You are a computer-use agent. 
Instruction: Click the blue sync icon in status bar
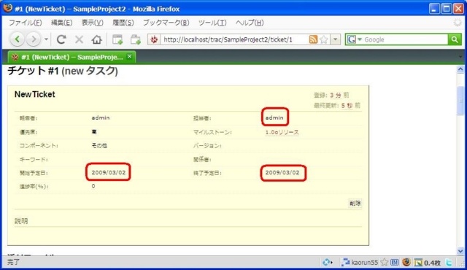[327, 262]
